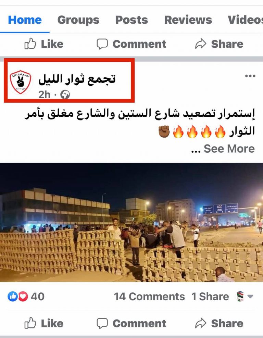The width and height of the screenshot is (263, 338).
Task: Open the Reviews tab
Action: click(x=188, y=20)
